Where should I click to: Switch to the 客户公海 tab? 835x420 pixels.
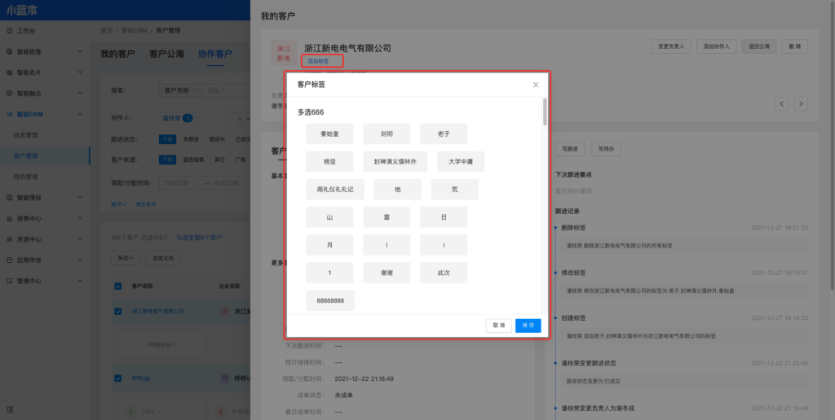(166, 55)
